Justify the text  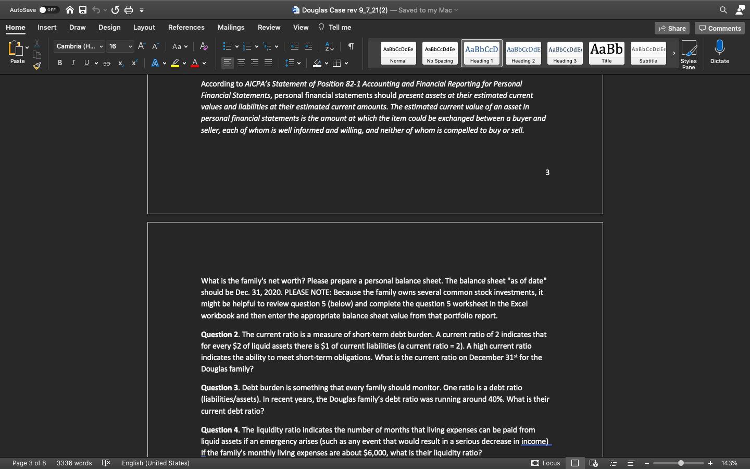[268, 63]
